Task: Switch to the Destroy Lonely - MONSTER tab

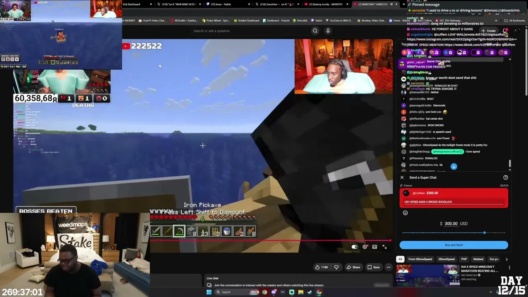Action: (325, 4)
